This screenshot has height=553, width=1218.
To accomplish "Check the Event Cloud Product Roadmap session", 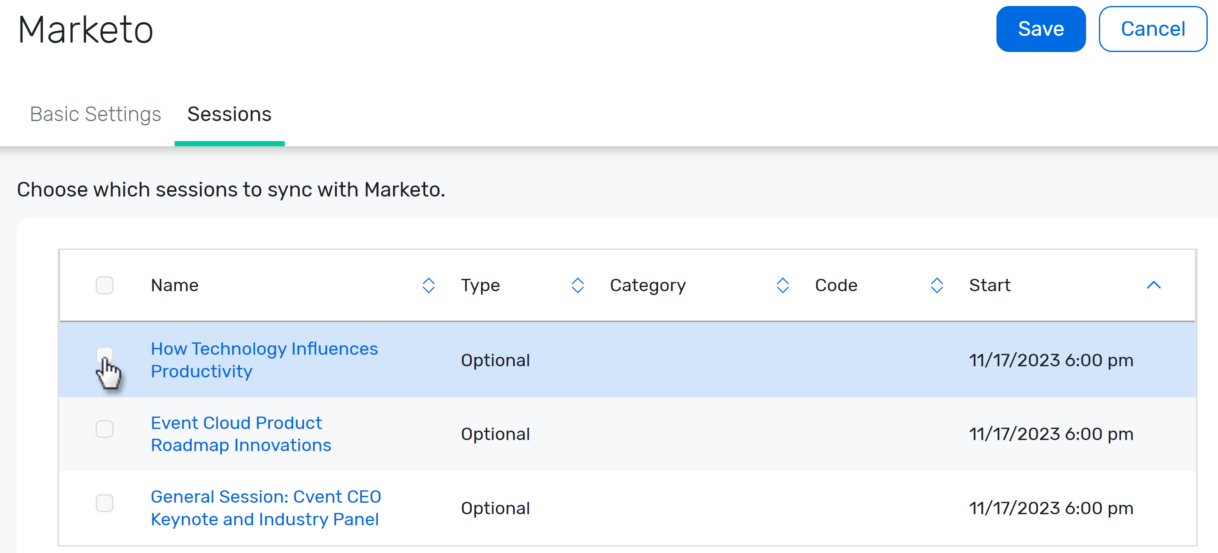I will [105, 429].
